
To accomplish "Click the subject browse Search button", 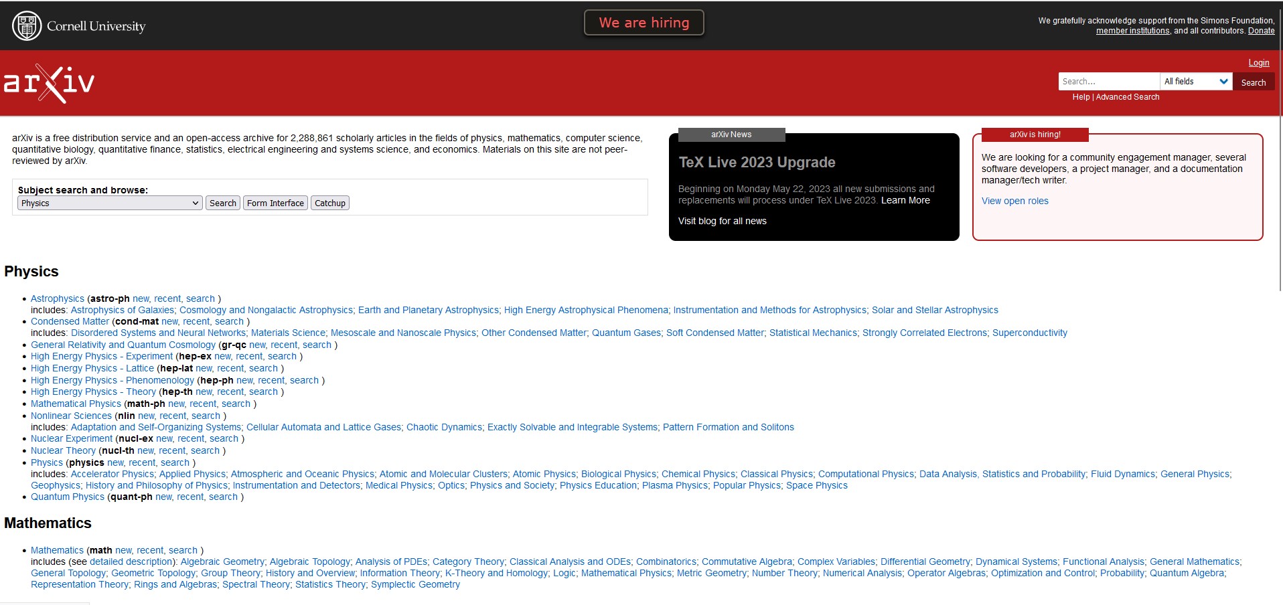I will [x=223, y=203].
